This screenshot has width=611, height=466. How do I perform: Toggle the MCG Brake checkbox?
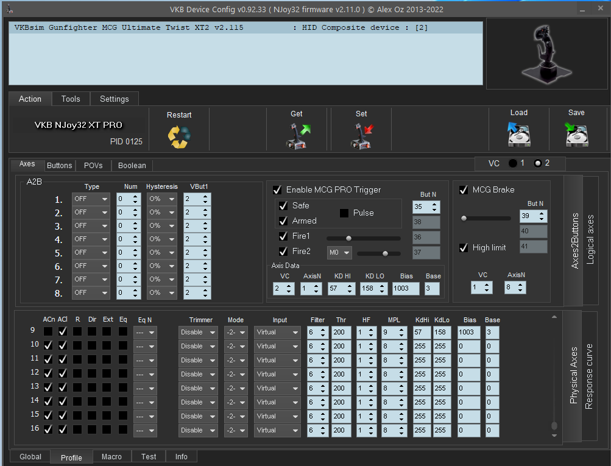point(464,190)
